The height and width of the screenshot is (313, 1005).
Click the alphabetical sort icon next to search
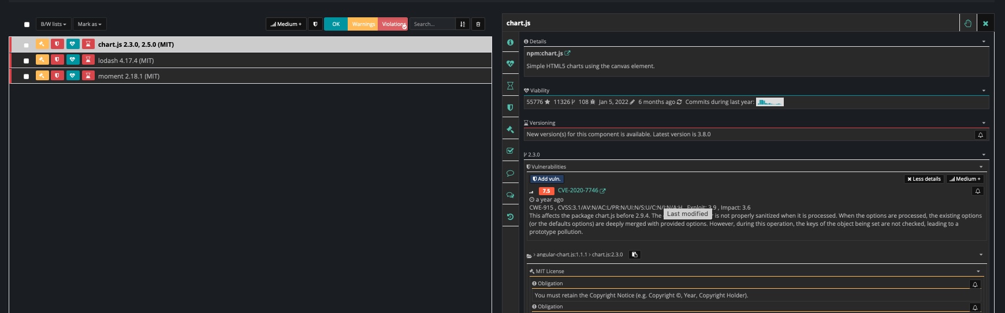click(463, 24)
